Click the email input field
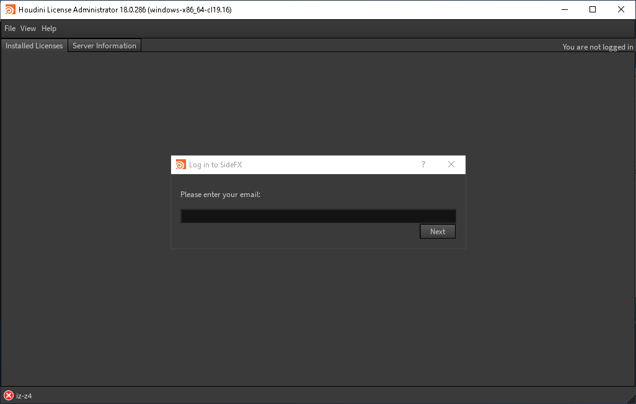This screenshot has width=636, height=404. pos(318,216)
